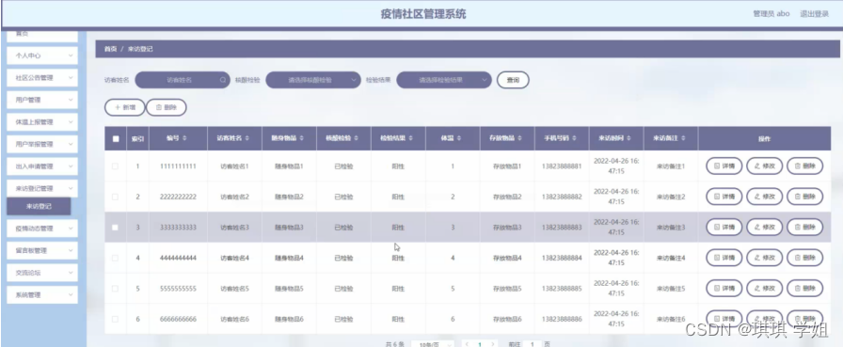Collapse 来访登记管理 sidebar menu
The width and height of the screenshot is (843, 347).
[42, 188]
